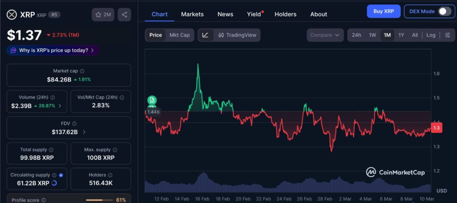Click info icon next to FDV
This screenshot has width=457, height=203.
[x=75, y=124]
